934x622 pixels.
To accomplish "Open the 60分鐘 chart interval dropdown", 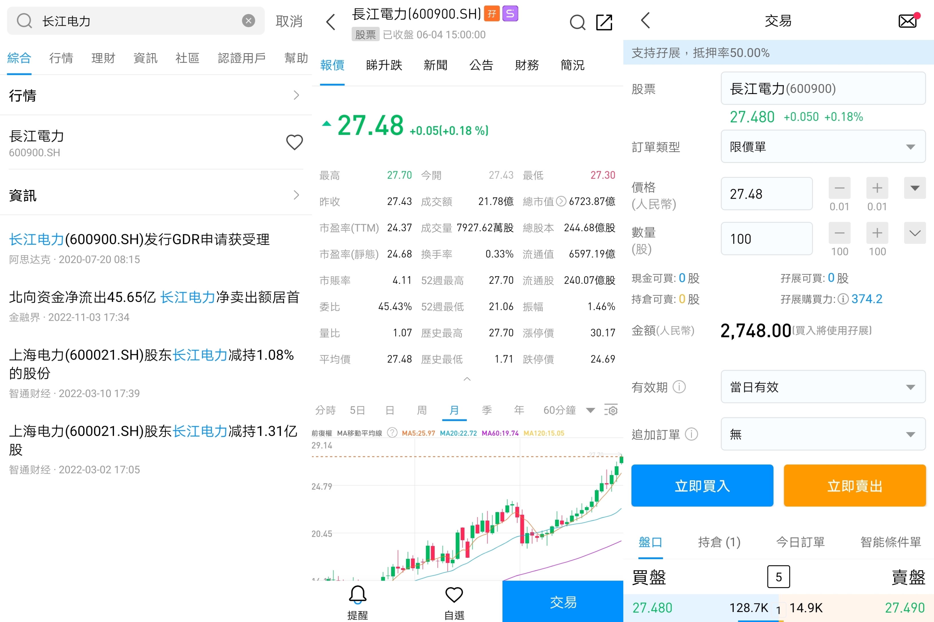I will pyautogui.click(x=569, y=410).
